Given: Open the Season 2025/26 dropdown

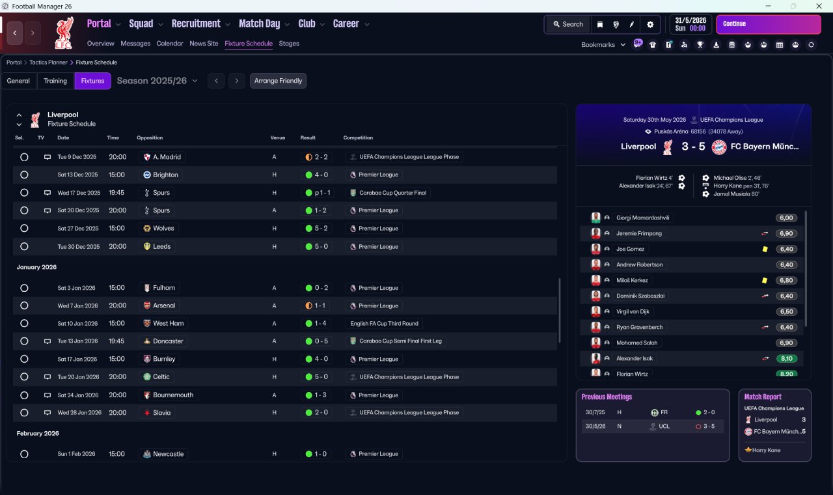Looking at the screenshot, I should [x=157, y=81].
